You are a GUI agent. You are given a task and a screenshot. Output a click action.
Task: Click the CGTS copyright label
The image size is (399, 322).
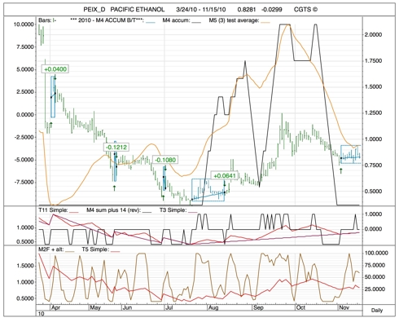pos(305,10)
